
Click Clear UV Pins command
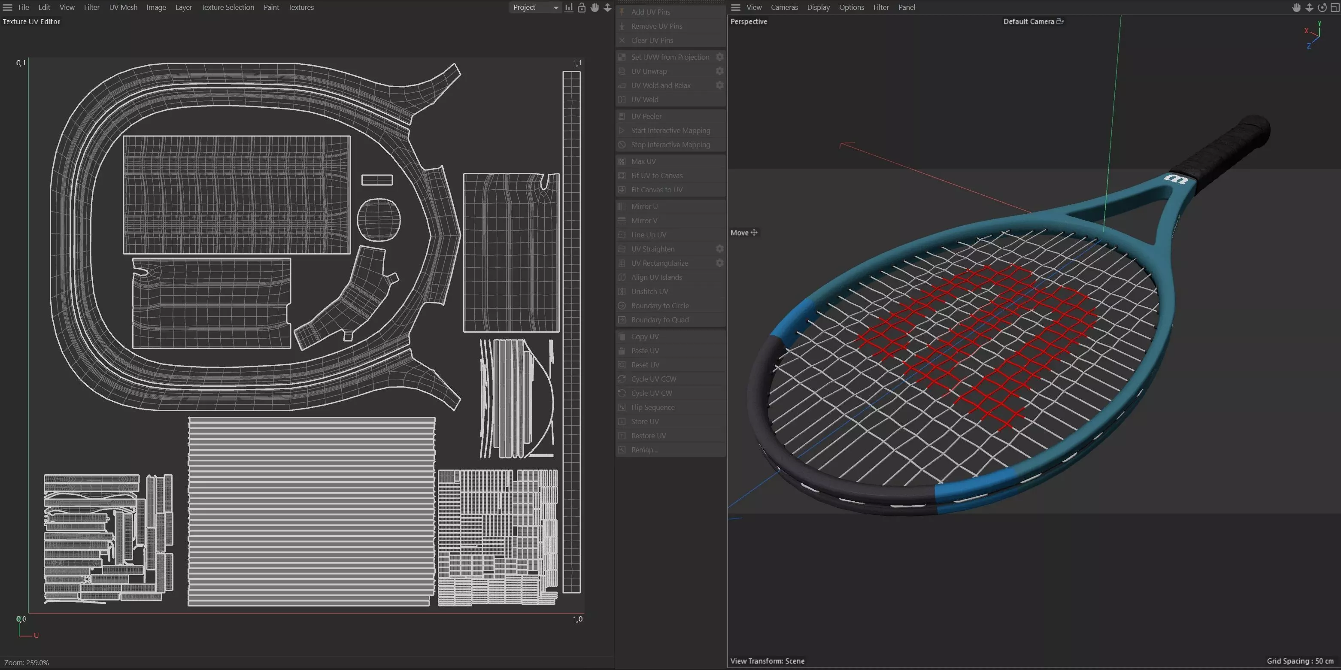pyautogui.click(x=670, y=40)
